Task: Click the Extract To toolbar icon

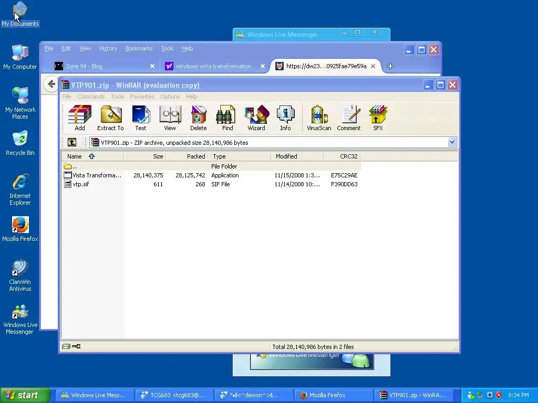Action: coord(110,118)
